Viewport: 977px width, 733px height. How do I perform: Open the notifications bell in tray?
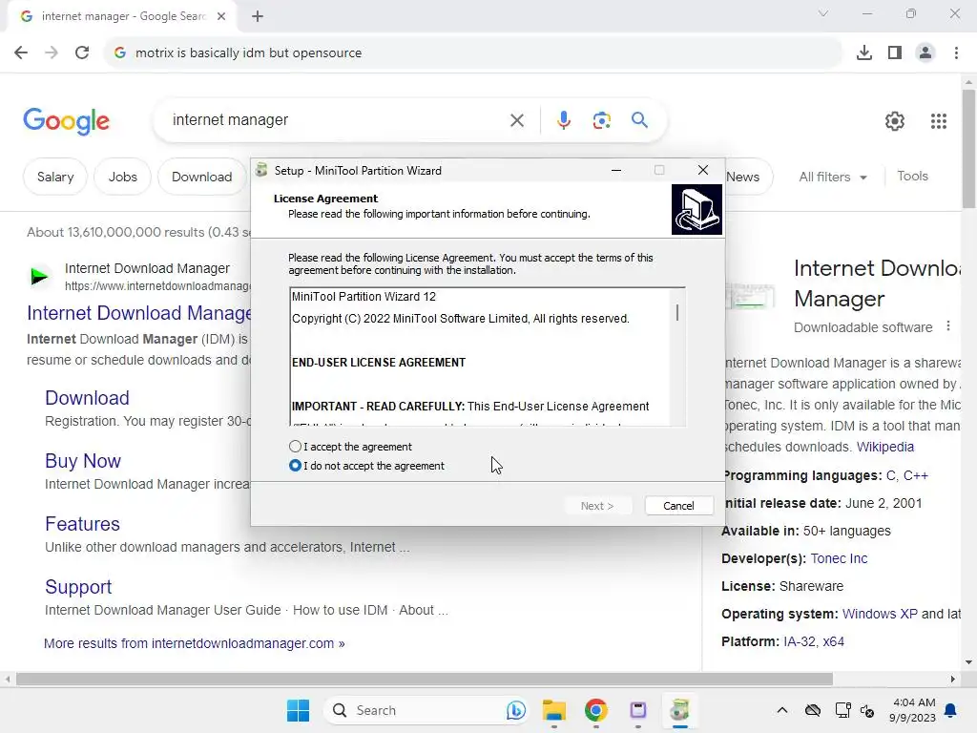(x=951, y=710)
